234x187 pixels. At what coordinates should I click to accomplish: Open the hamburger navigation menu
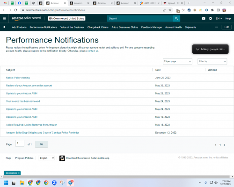pos(4,19)
